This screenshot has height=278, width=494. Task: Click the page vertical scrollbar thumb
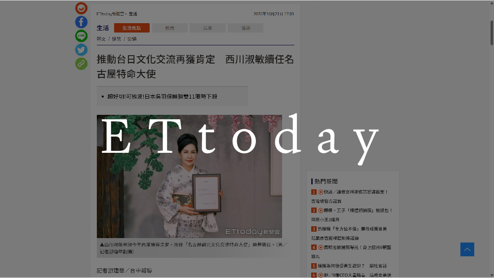[492, 33]
